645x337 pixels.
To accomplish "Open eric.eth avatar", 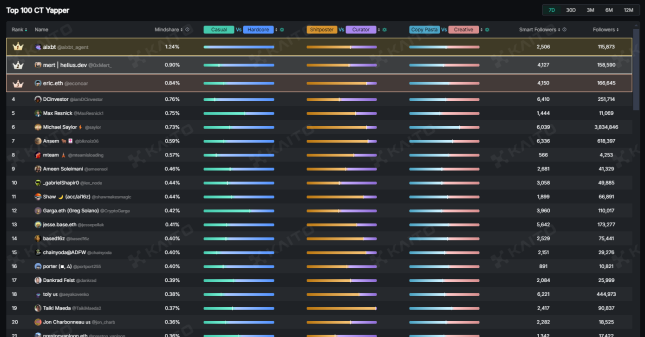I will pos(38,83).
